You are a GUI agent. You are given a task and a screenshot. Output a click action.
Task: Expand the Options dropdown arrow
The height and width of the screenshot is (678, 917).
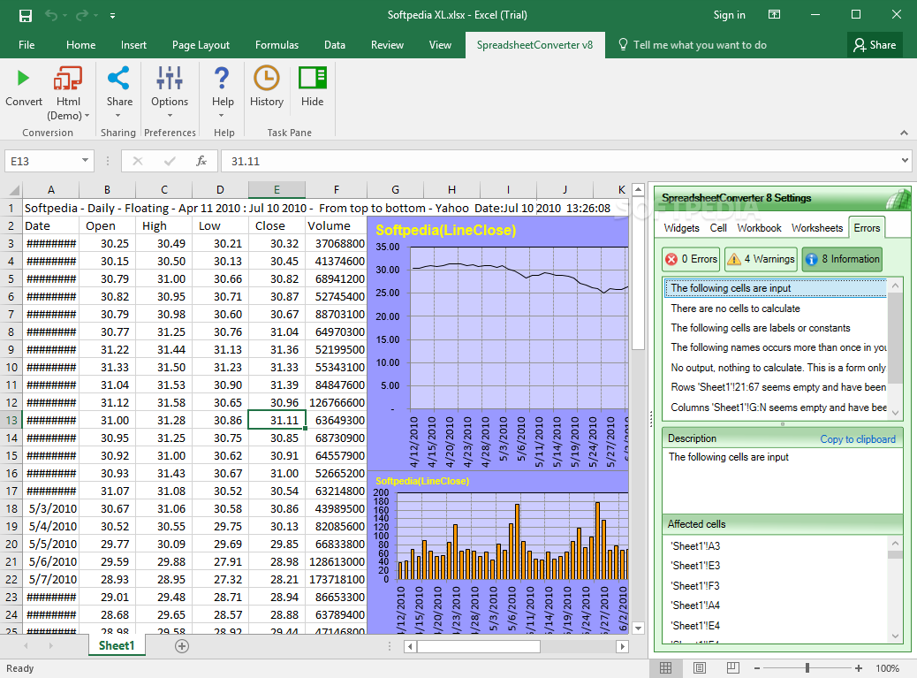point(170,116)
